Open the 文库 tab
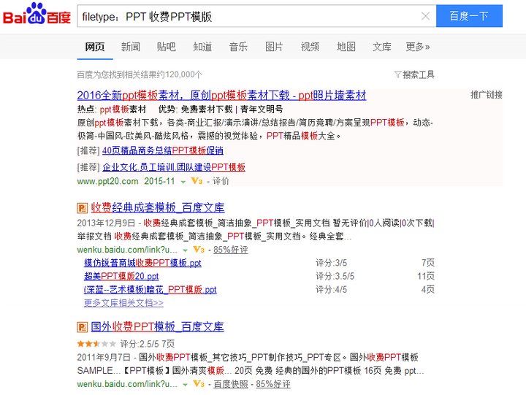 tap(382, 47)
